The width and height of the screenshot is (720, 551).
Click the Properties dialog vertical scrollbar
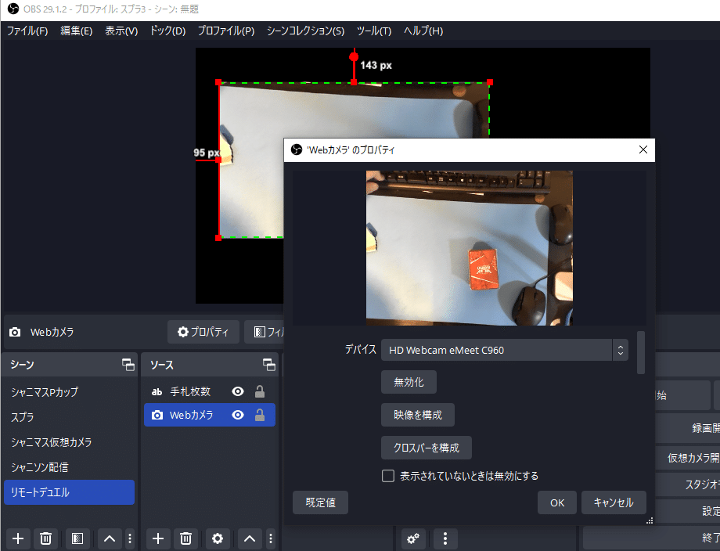[641, 353]
